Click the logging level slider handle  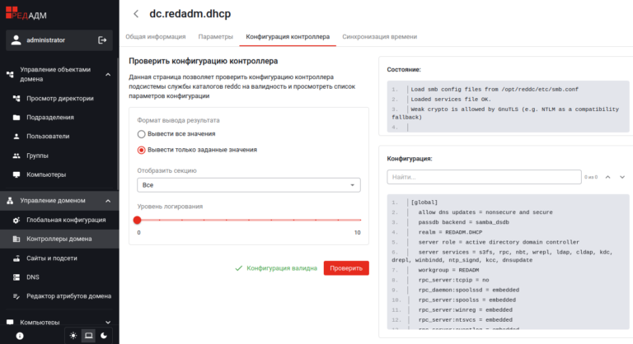(x=138, y=220)
